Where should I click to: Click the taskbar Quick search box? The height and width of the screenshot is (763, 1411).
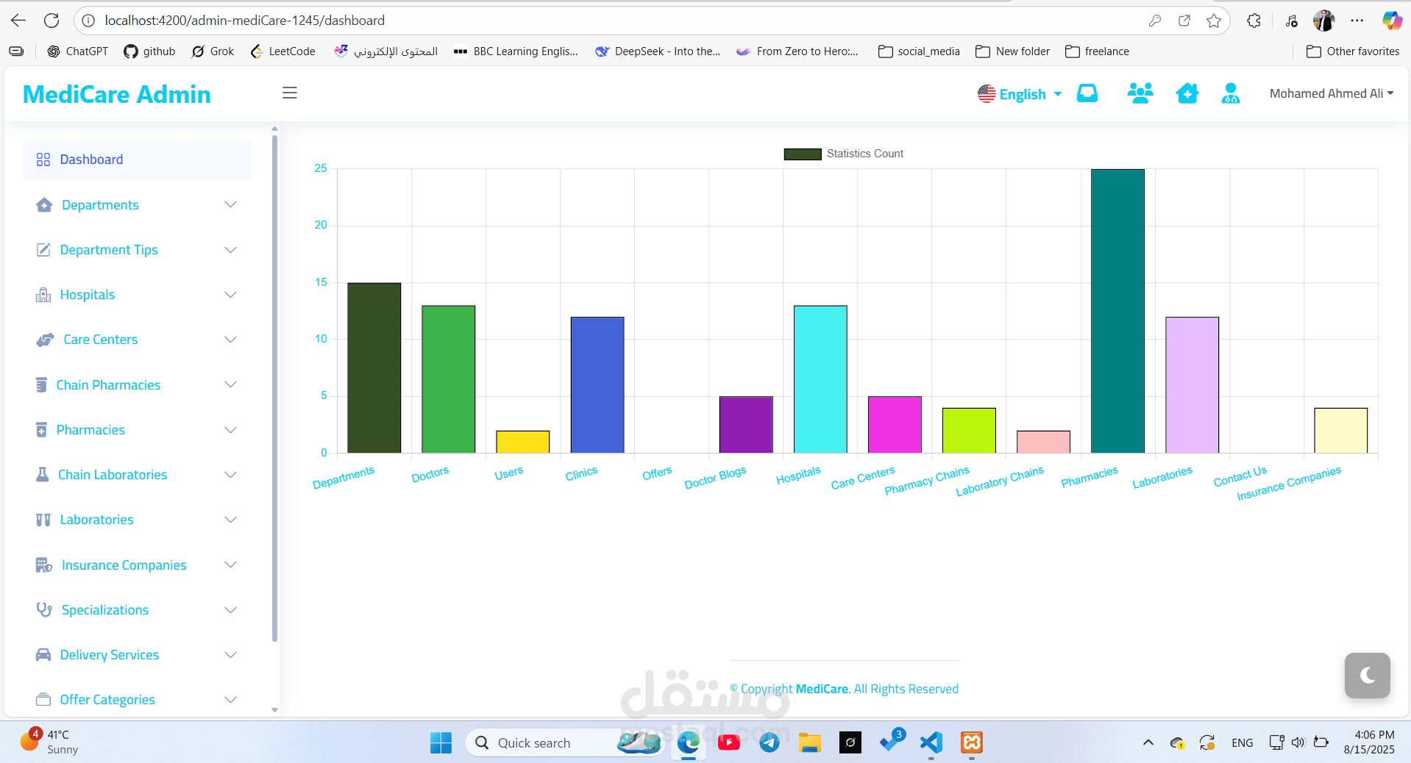point(564,742)
